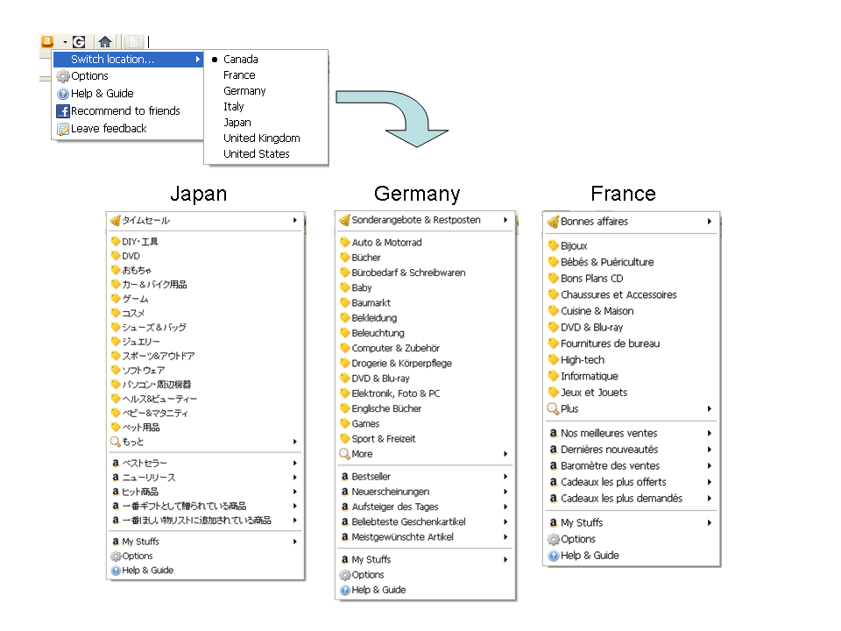The width and height of the screenshot is (841, 631).
Task: Click the Amazon toolbar button icon
Action: [47, 41]
